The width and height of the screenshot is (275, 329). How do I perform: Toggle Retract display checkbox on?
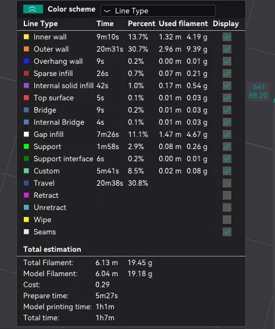pyautogui.click(x=227, y=195)
